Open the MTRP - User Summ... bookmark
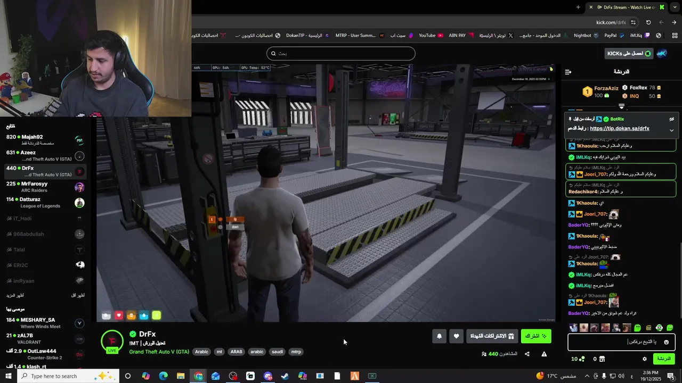 coord(360,36)
